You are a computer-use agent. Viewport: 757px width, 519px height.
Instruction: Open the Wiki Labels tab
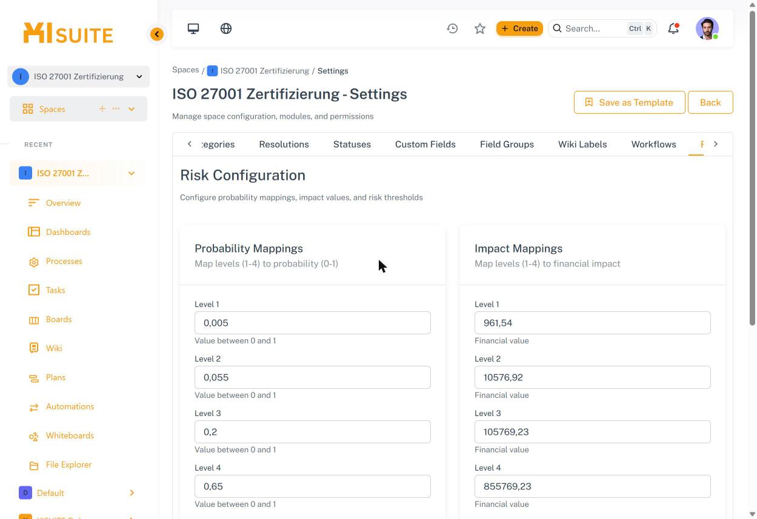[x=582, y=144]
